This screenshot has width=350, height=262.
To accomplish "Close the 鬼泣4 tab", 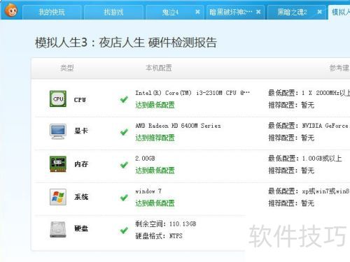I will click(197, 12).
